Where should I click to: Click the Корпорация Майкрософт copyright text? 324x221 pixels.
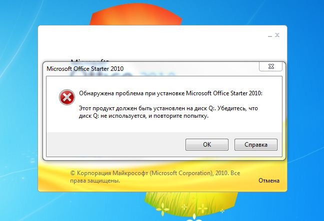point(155,173)
